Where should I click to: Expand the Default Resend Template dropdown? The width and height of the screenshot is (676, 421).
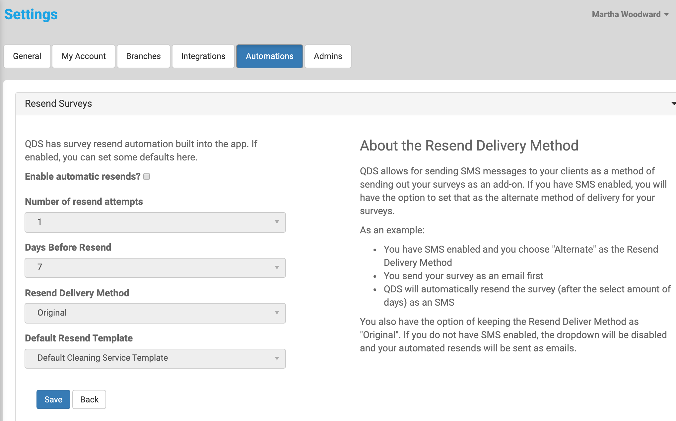point(155,358)
